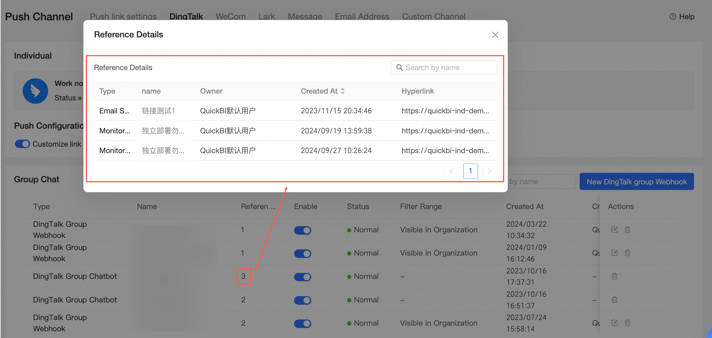Toggle enable for chatbot with 3 references
712x338 pixels.
coord(302,277)
